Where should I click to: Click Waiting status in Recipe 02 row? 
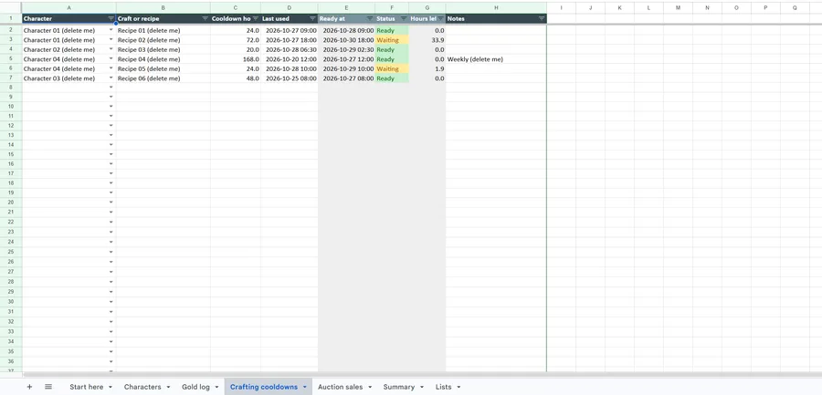(x=392, y=40)
